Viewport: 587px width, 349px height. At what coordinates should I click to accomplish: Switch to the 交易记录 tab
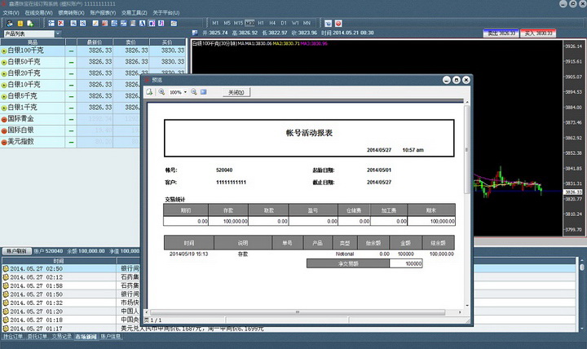pos(61,337)
